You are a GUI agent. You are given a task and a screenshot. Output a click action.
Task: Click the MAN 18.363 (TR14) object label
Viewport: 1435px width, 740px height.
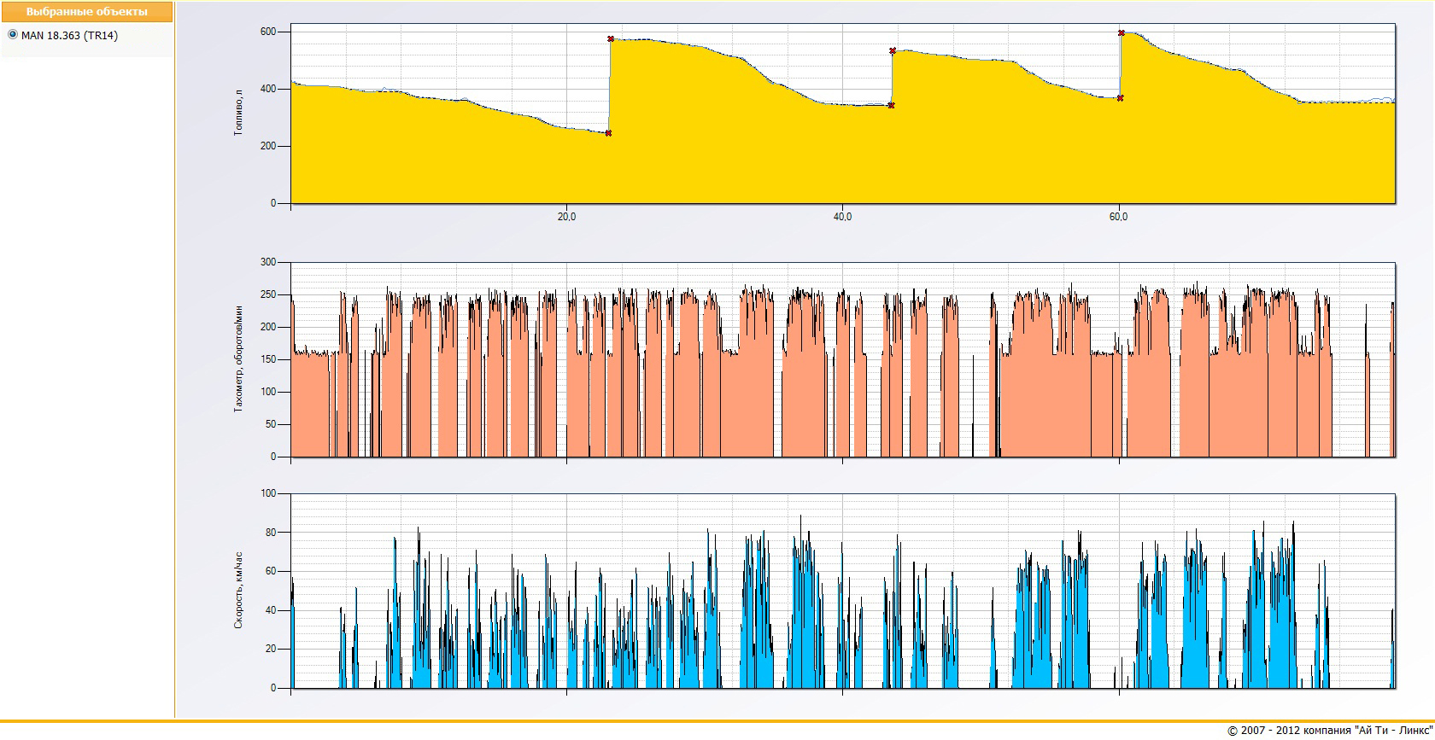click(69, 36)
